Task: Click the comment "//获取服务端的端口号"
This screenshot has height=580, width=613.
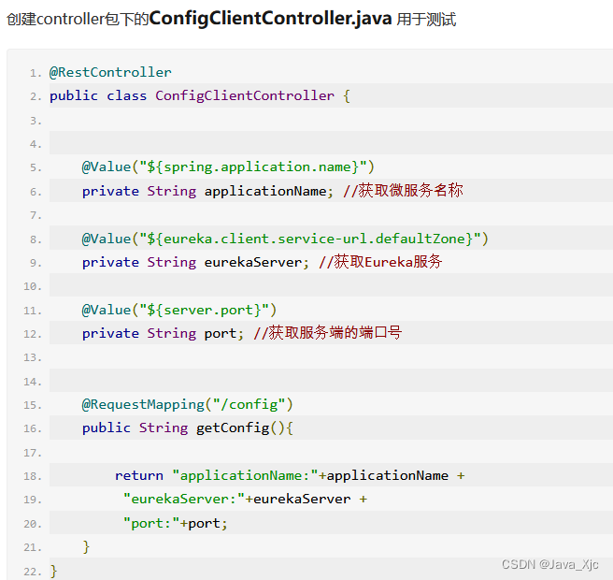Action: coord(328,333)
